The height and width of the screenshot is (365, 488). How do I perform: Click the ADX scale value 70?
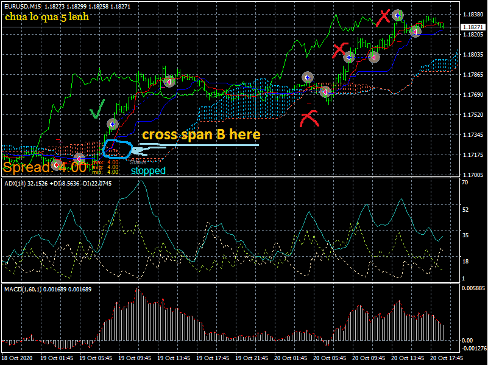[465, 182]
